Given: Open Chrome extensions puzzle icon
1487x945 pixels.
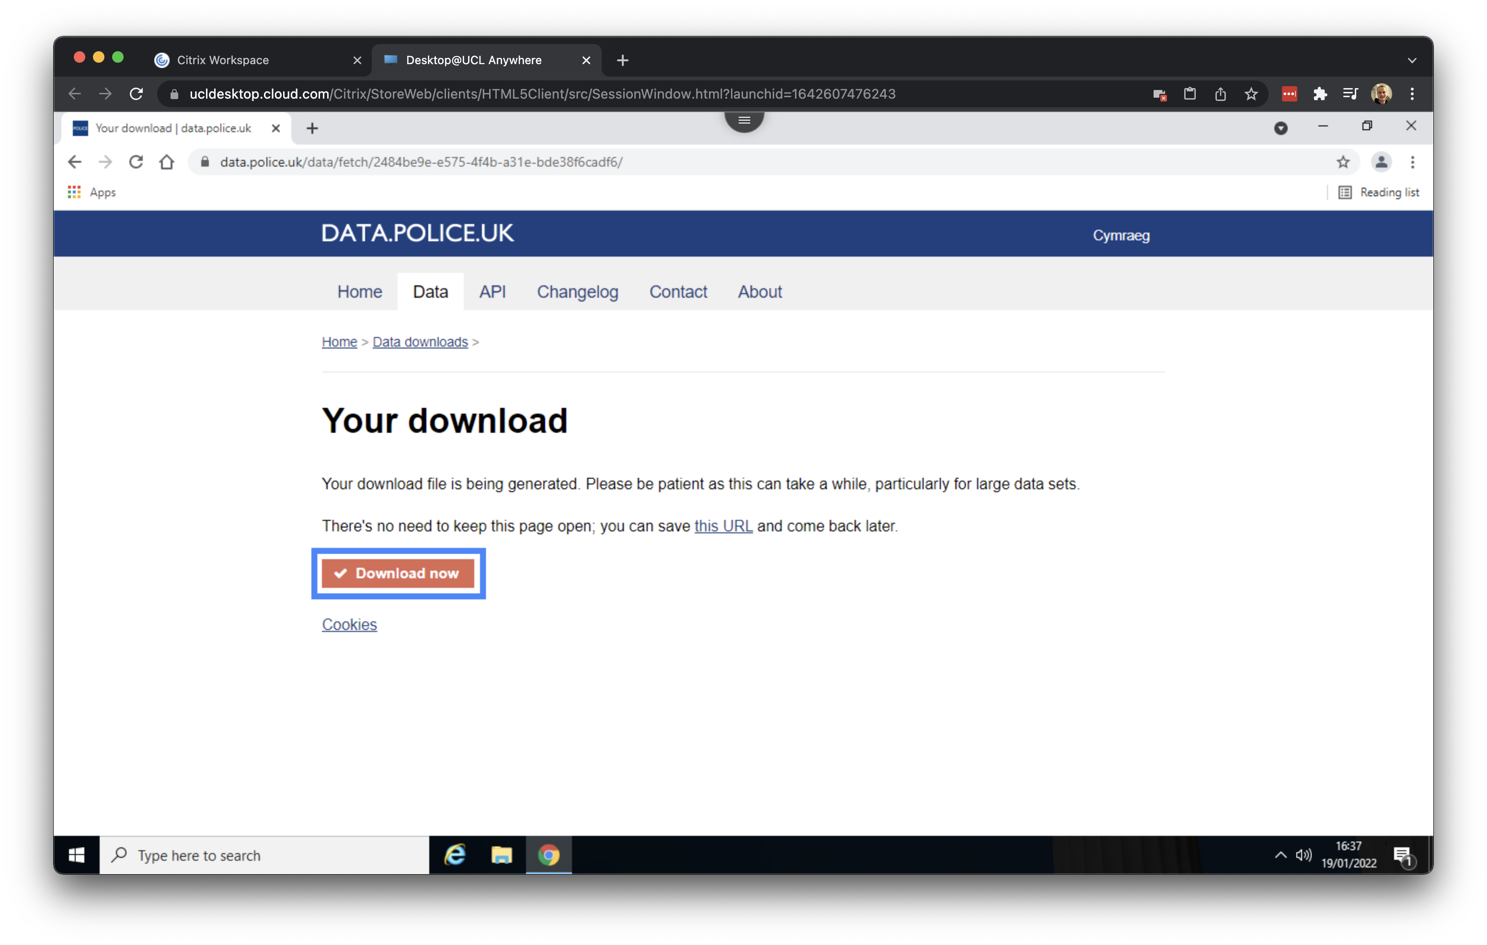Looking at the screenshot, I should click(x=1320, y=94).
